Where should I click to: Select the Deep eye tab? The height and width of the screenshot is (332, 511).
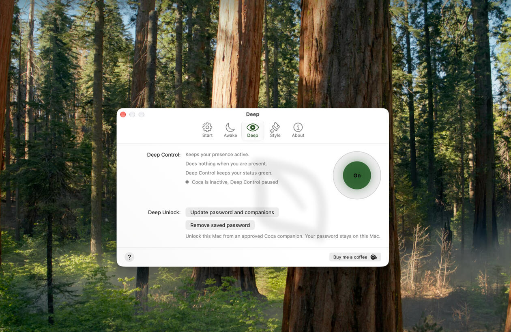(253, 130)
